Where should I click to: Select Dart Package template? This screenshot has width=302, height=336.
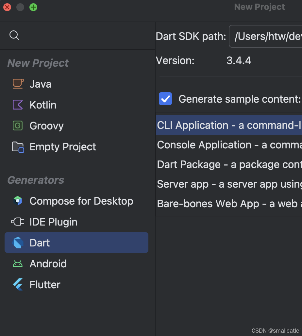[x=229, y=165]
